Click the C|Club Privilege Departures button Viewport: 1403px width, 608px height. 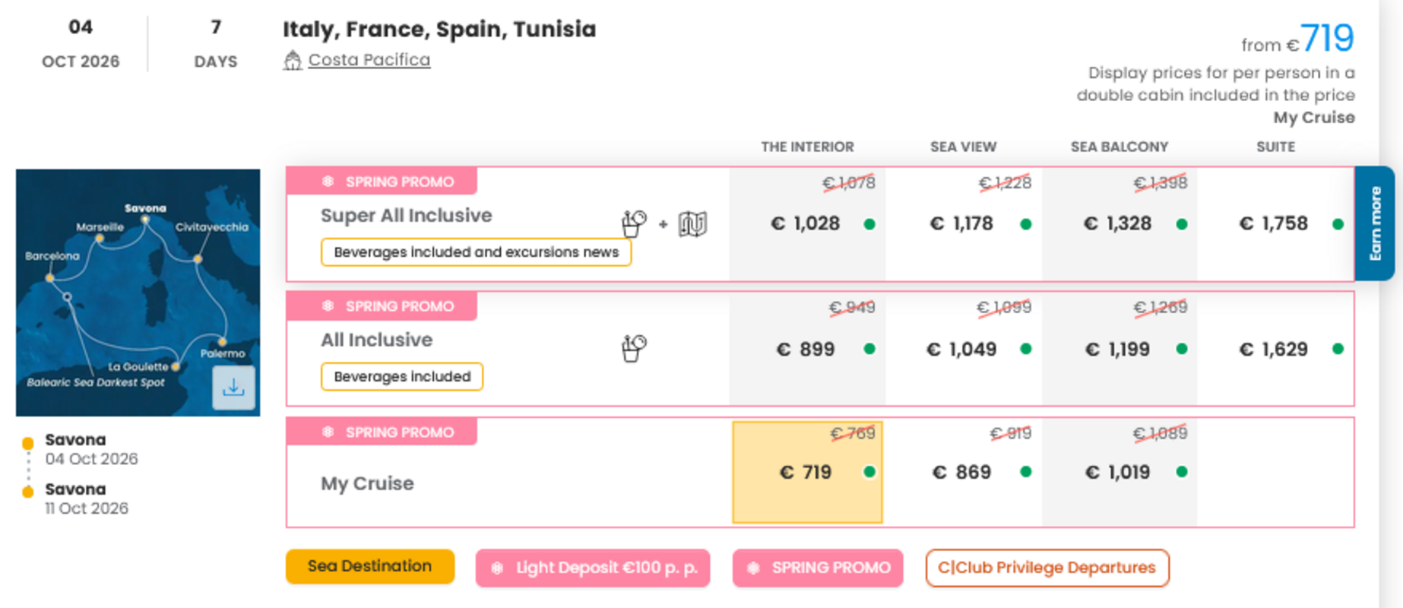point(1047,568)
